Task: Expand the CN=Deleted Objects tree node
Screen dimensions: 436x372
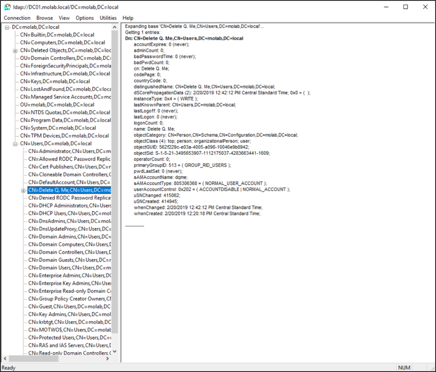Action: point(15,51)
